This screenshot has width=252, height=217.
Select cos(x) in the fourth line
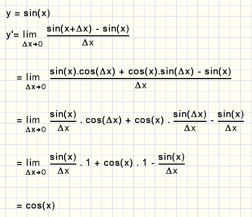coord(118,163)
